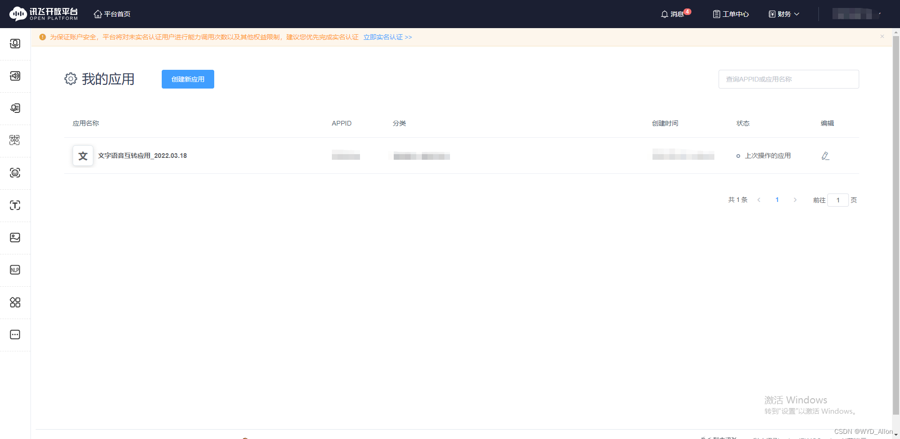The height and width of the screenshot is (439, 900).
Task: Click the vertical page scrollbar
Action: click(x=896, y=225)
